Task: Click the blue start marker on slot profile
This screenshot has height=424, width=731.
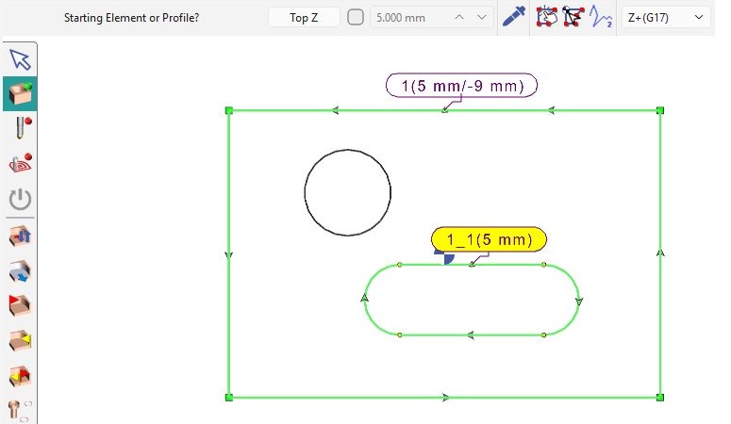Action: (x=445, y=256)
